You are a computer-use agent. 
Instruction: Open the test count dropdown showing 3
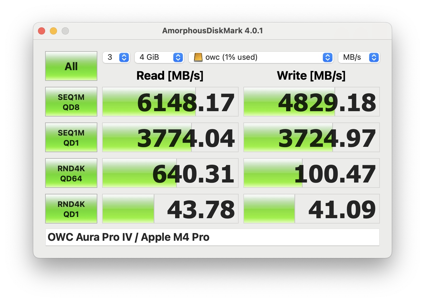(x=116, y=57)
